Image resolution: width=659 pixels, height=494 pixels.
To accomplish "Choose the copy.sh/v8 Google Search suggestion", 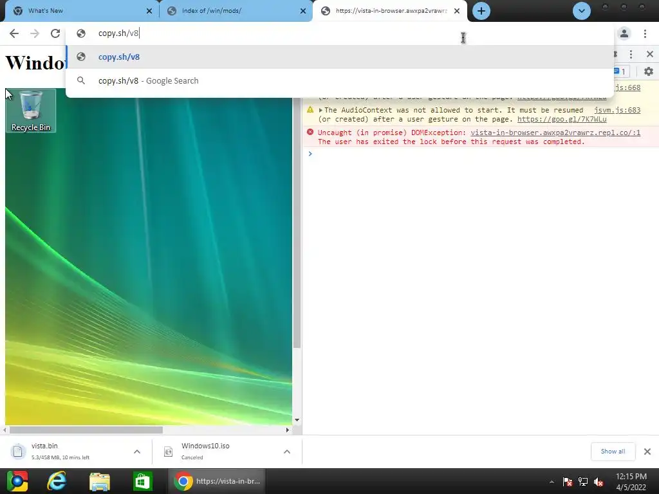I will point(340,80).
